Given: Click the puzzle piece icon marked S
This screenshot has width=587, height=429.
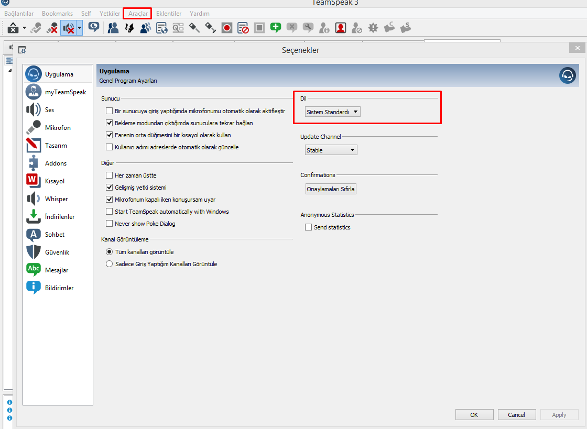Looking at the screenshot, I should 406,27.
